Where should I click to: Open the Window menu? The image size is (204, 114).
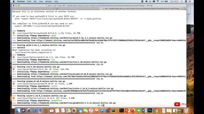[48, 1]
